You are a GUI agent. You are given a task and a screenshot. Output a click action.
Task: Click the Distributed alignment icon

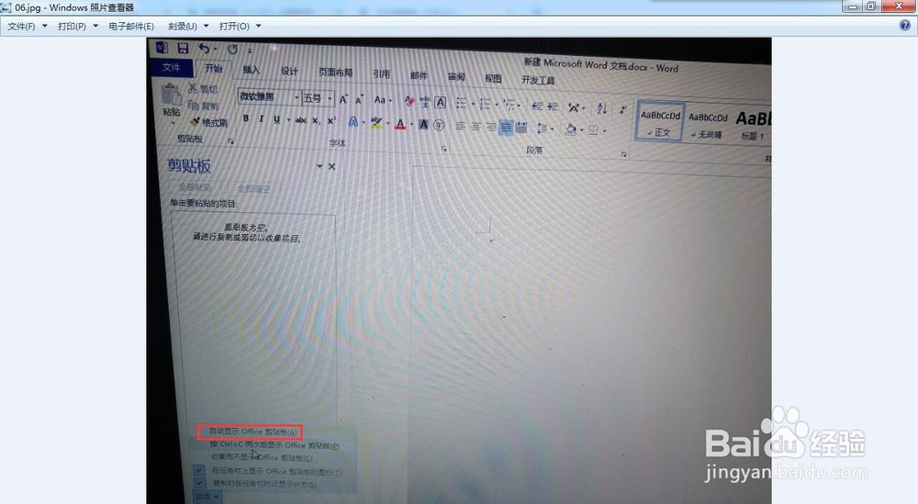pyautogui.click(x=521, y=128)
